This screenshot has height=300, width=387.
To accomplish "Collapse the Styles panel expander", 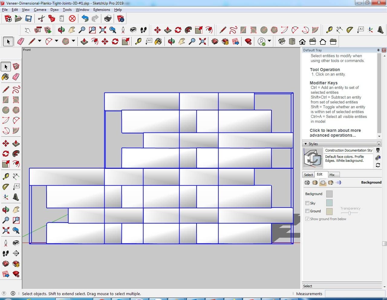I will pos(306,144).
